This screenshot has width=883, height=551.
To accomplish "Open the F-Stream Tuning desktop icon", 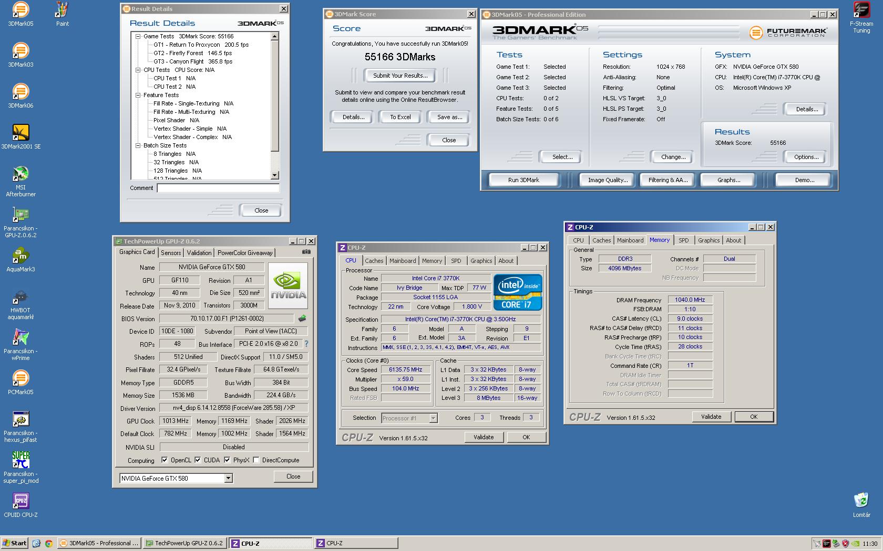I will [x=861, y=10].
